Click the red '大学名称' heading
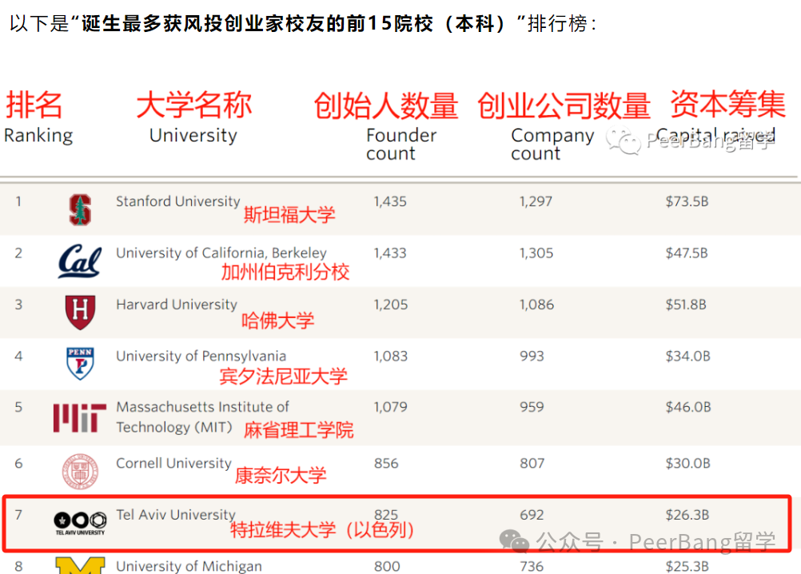 coord(194,105)
